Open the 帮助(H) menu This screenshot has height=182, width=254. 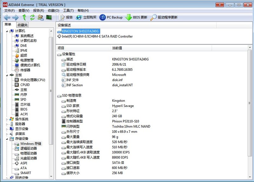83,10
